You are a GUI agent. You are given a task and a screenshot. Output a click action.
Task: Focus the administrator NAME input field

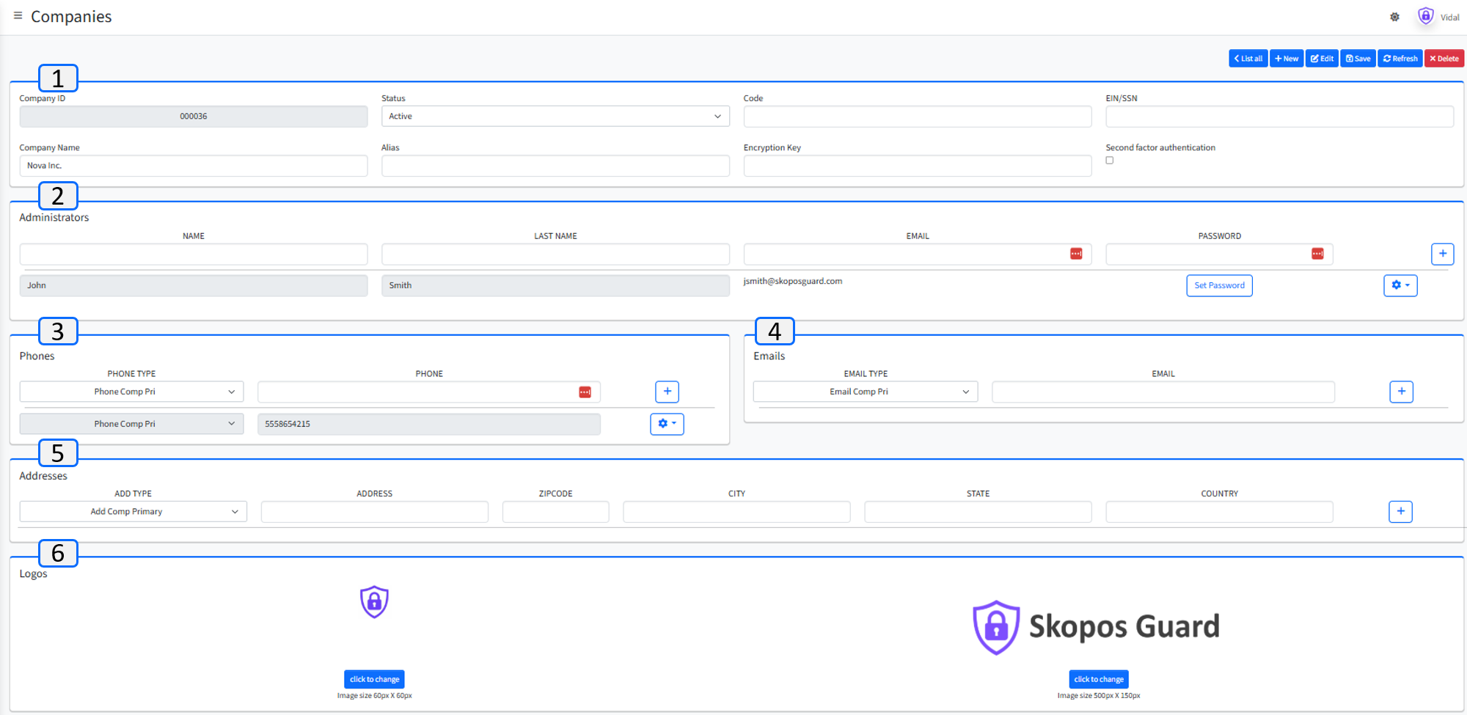click(194, 254)
